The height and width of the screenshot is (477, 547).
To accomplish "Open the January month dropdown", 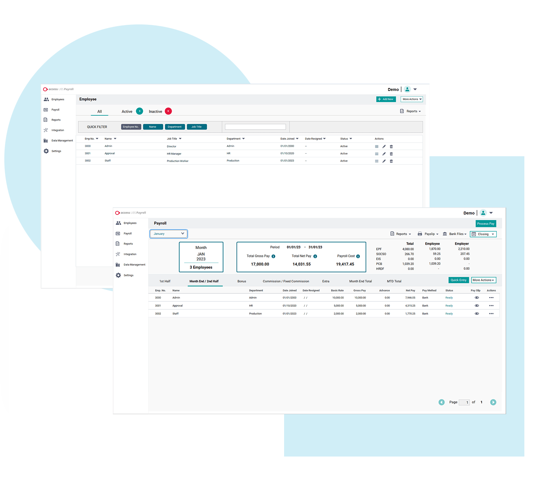I will point(169,234).
